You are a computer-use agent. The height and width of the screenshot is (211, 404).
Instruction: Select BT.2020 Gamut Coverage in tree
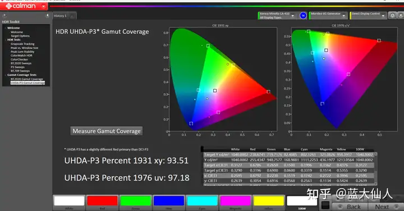click(x=27, y=79)
